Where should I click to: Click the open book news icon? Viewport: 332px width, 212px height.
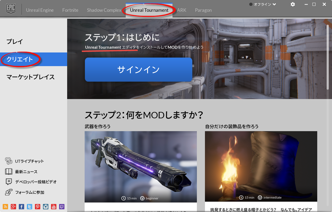pos(9,172)
